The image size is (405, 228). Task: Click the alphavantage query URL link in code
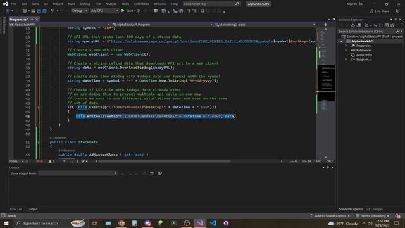pyautogui.click(x=192, y=41)
